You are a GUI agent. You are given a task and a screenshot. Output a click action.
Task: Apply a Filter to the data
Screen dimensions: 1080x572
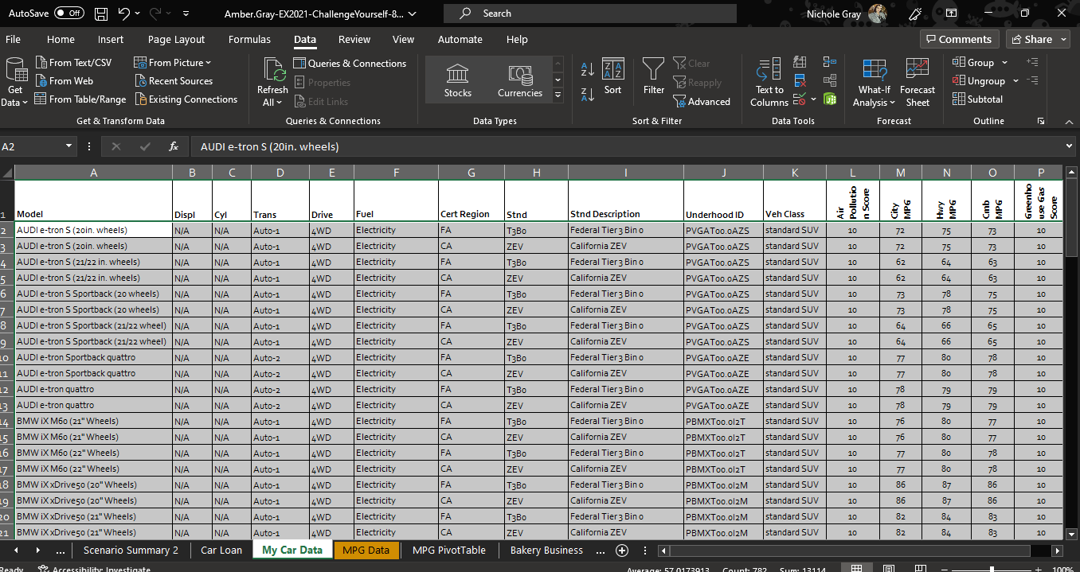pyautogui.click(x=653, y=78)
